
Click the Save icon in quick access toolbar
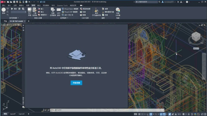(x=14, y=2)
